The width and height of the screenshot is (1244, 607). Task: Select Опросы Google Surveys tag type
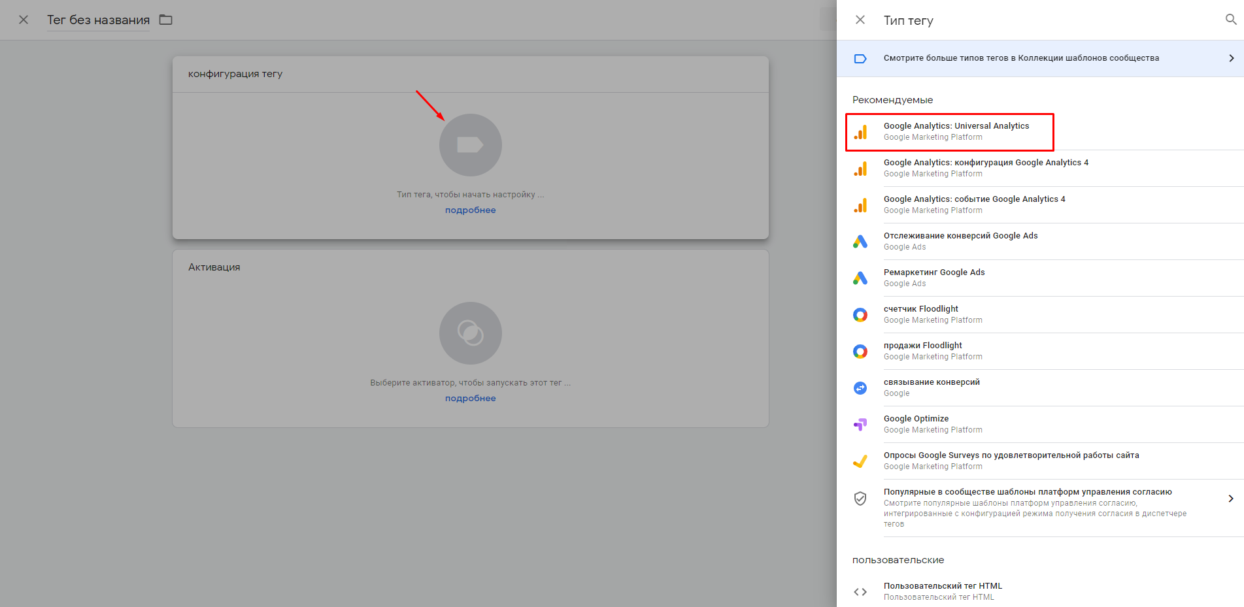[x=1011, y=461]
